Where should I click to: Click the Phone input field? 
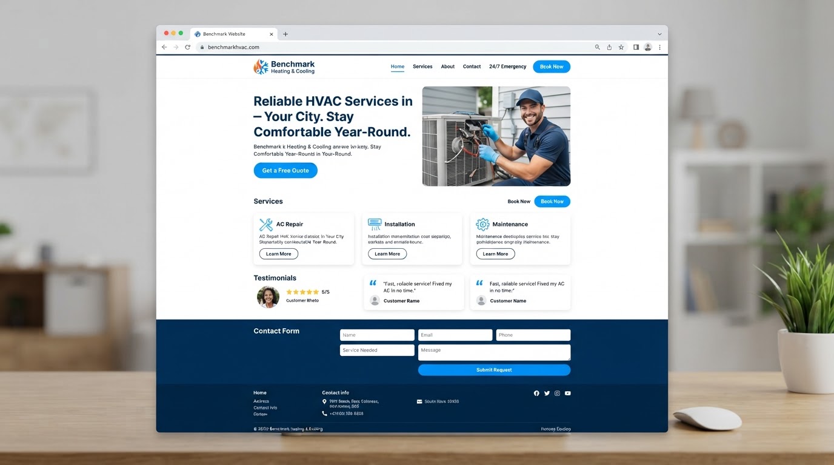click(x=533, y=335)
